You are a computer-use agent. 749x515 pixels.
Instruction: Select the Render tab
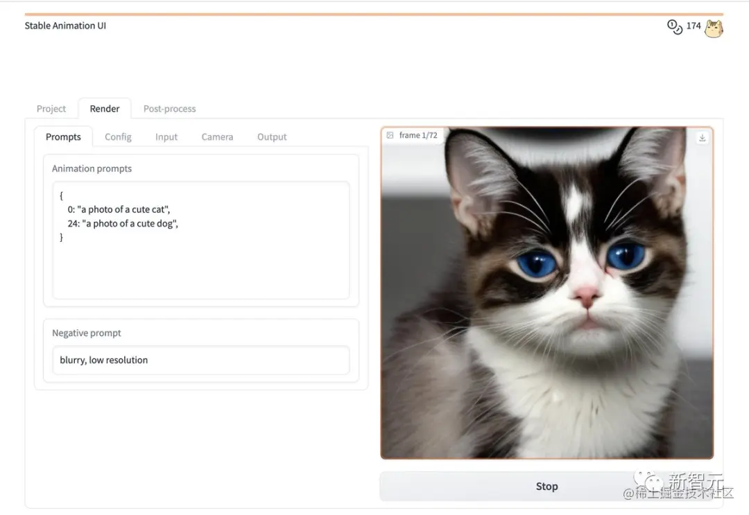(105, 109)
